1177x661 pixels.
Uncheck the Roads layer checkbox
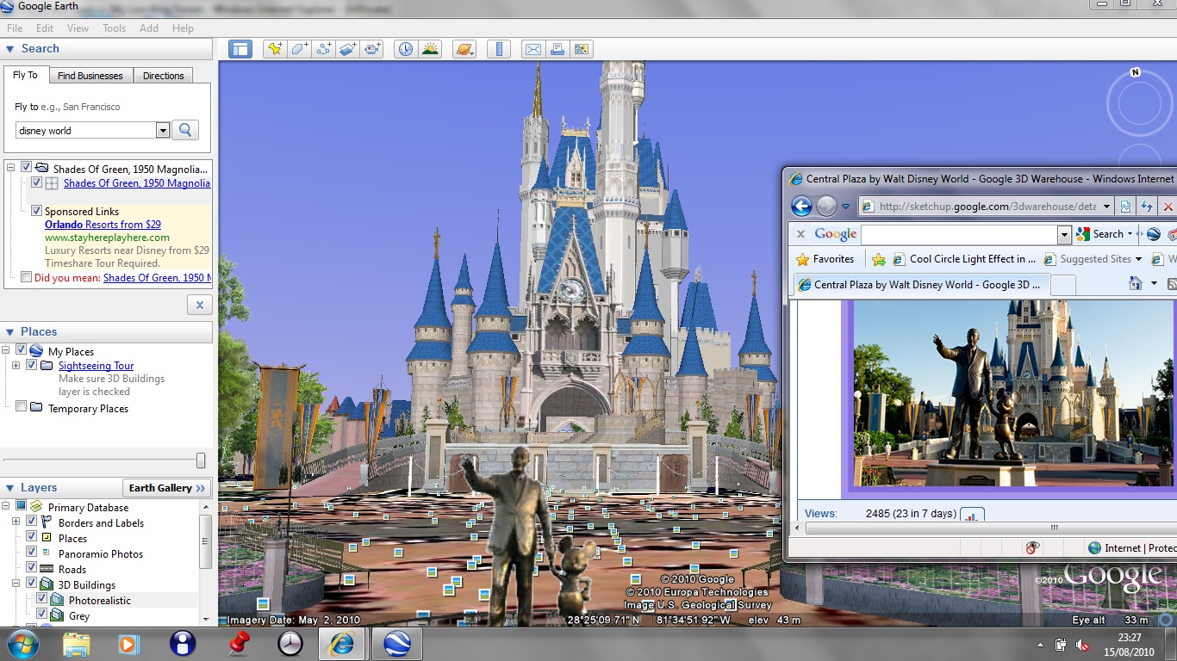pos(32,569)
